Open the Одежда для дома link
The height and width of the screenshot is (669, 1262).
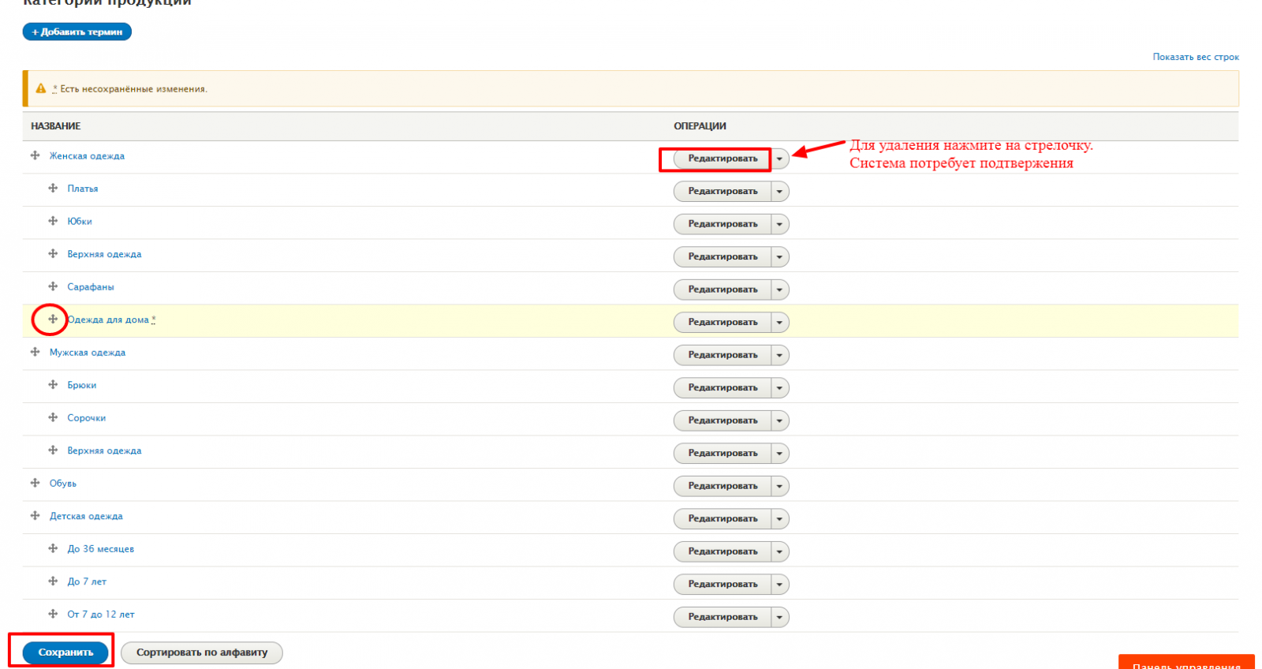(108, 320)
